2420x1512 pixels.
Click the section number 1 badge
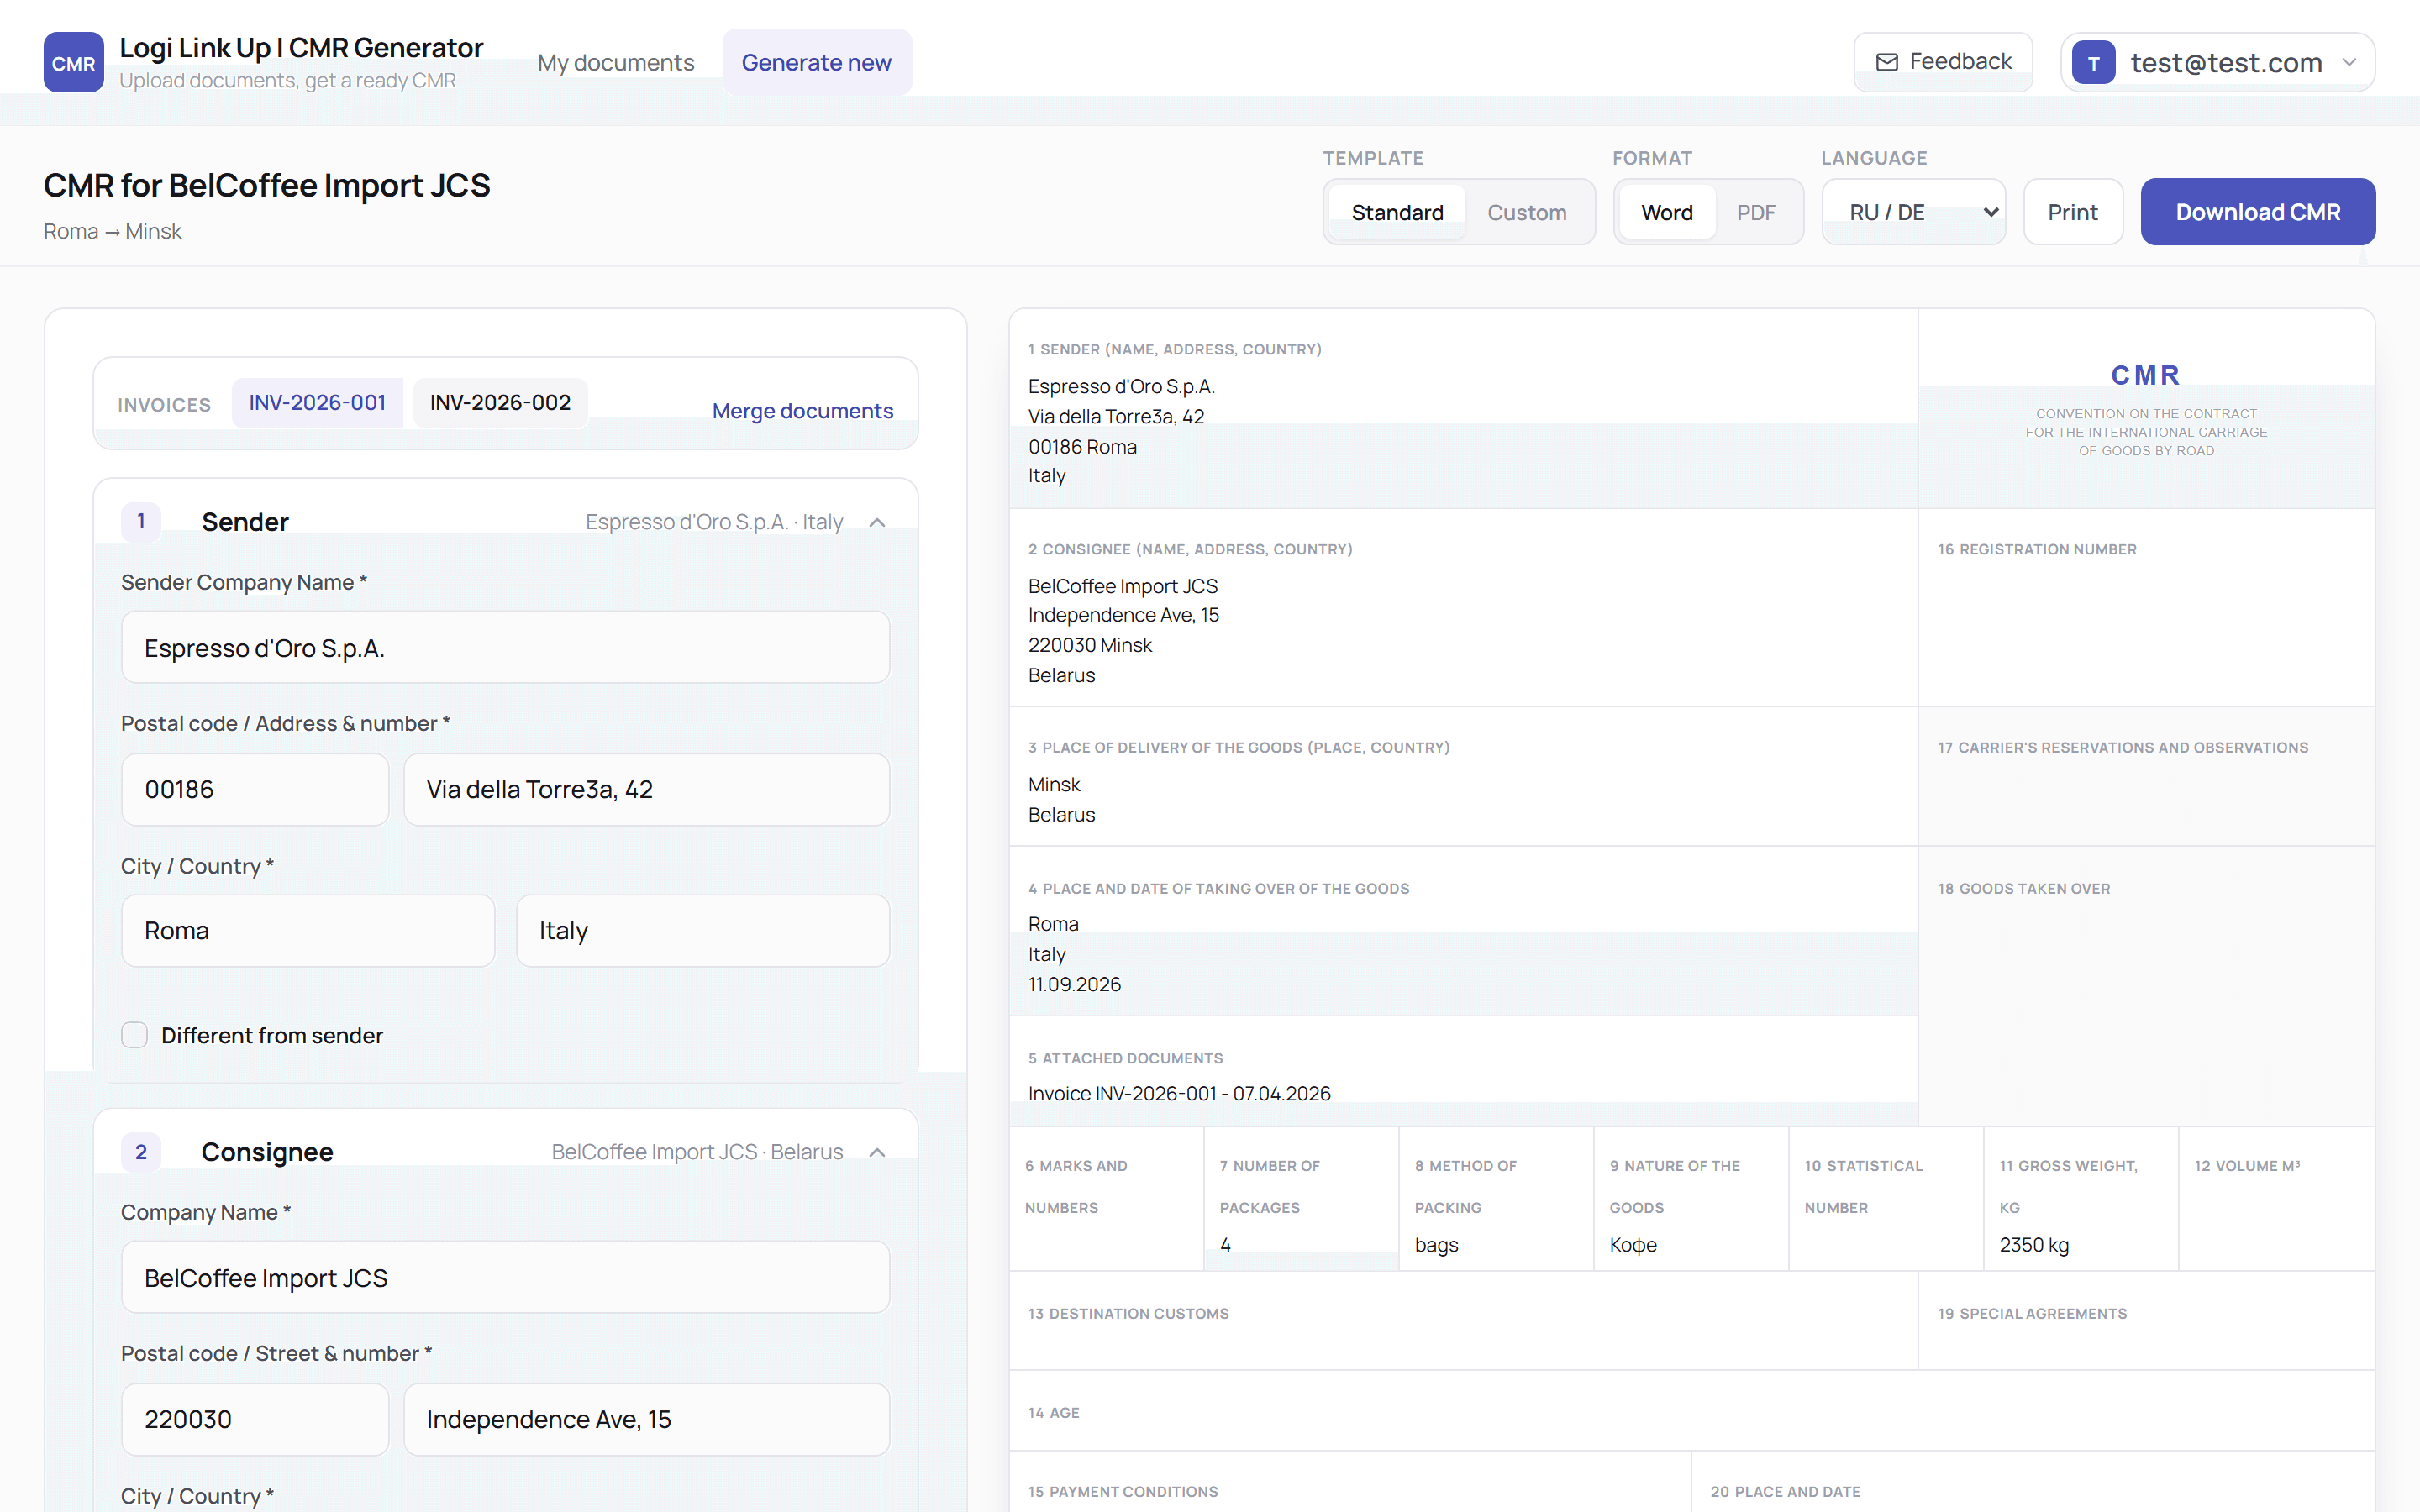(x=141, y=521)
